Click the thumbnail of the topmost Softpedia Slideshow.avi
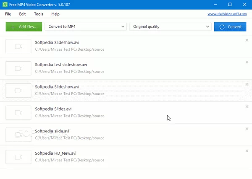The width and height of the screenshot is (252, 179). 18,46
